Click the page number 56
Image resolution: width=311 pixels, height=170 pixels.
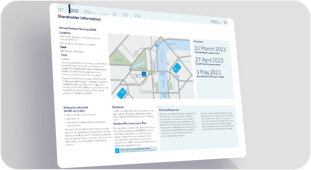pyautogui.click(x=225, y=22)
